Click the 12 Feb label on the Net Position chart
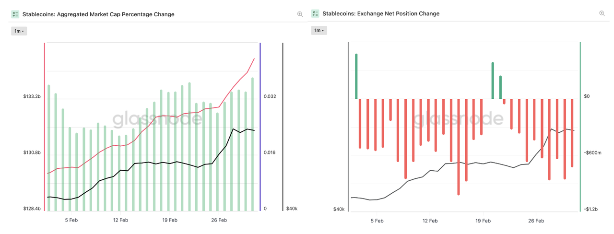 point(430,221)
